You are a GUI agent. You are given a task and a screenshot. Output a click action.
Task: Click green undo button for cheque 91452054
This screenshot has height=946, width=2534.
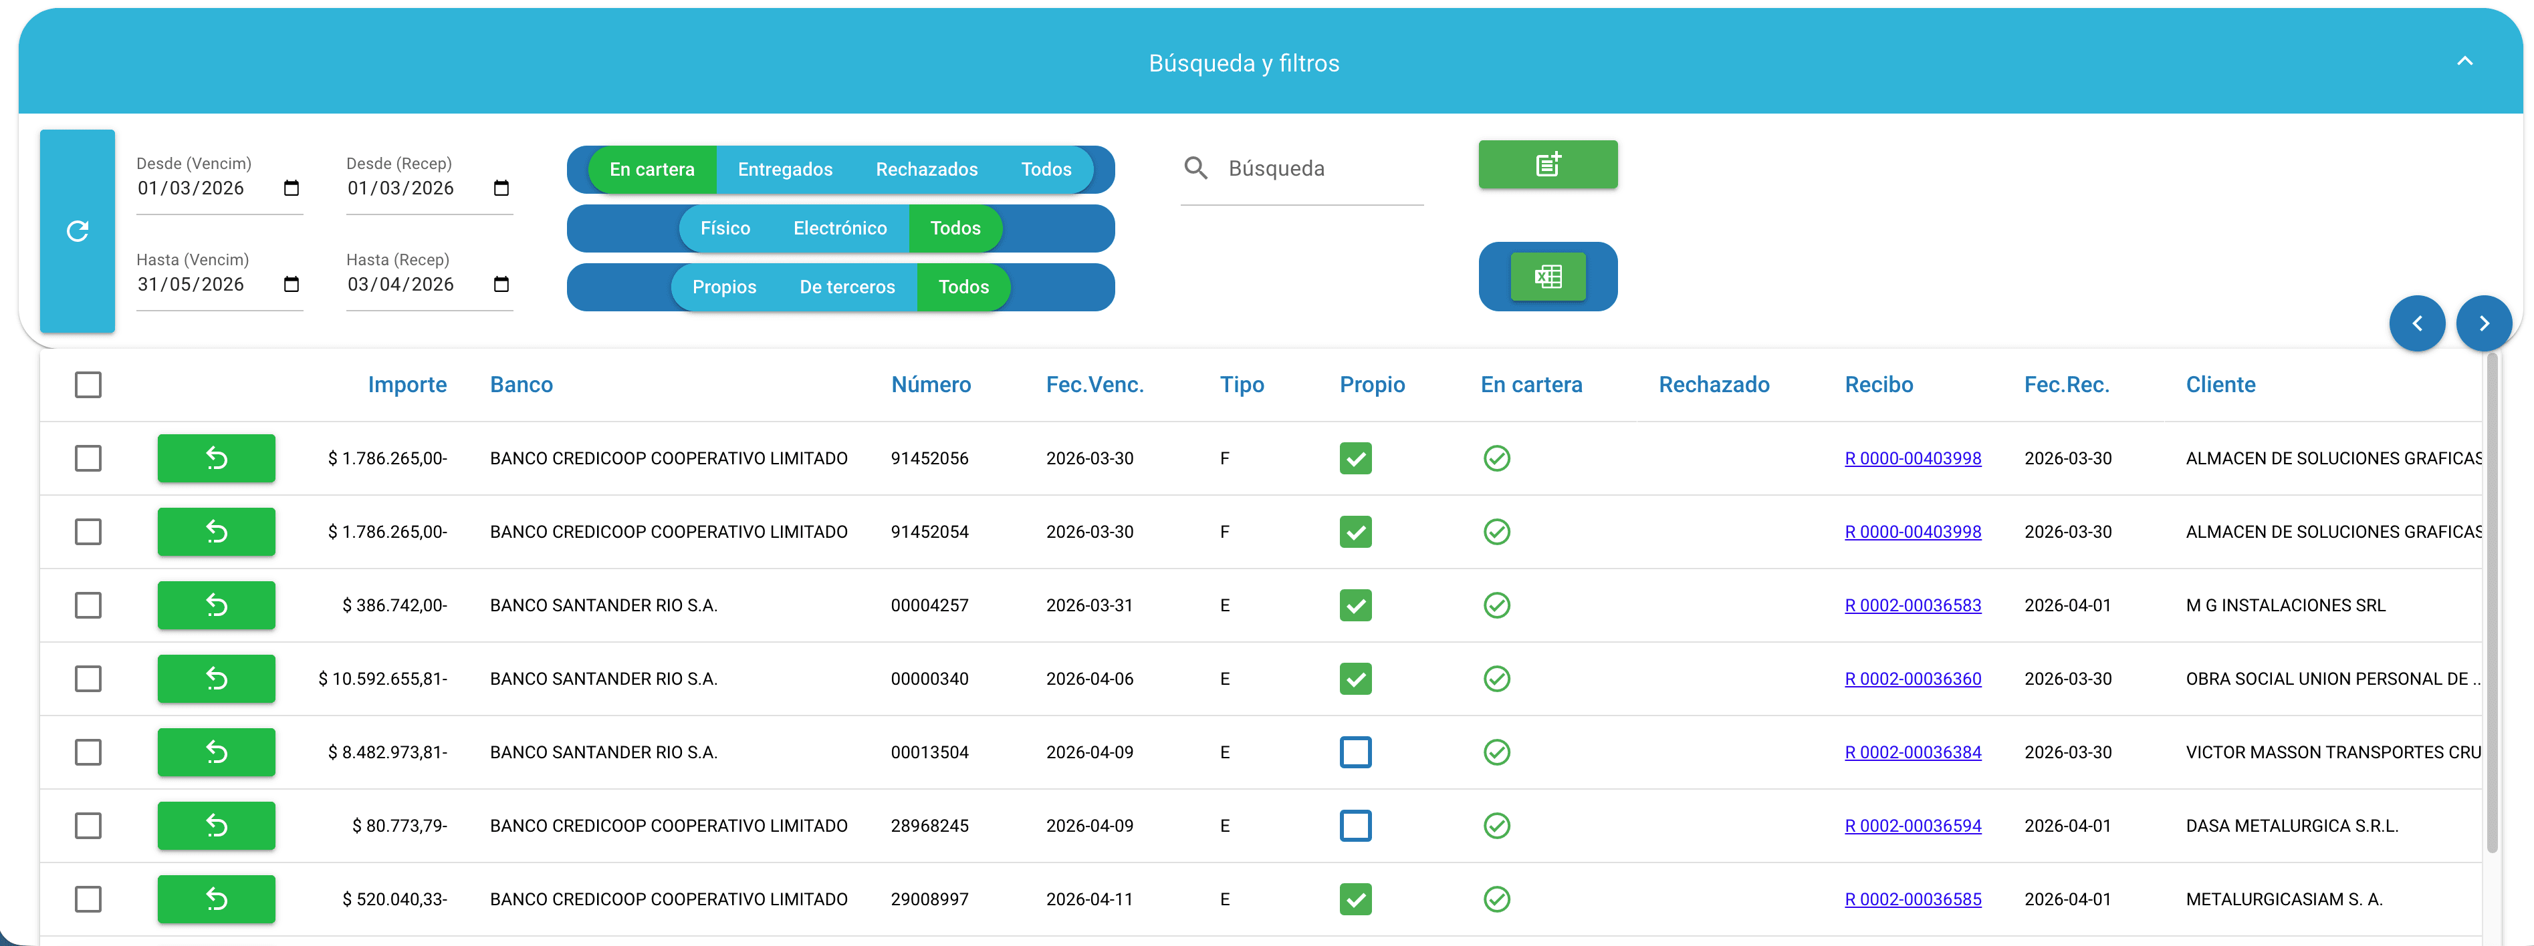(217, 532)
